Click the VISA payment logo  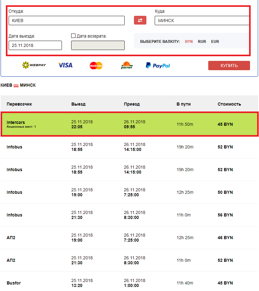pyautogui.click(x=65, y=65)
